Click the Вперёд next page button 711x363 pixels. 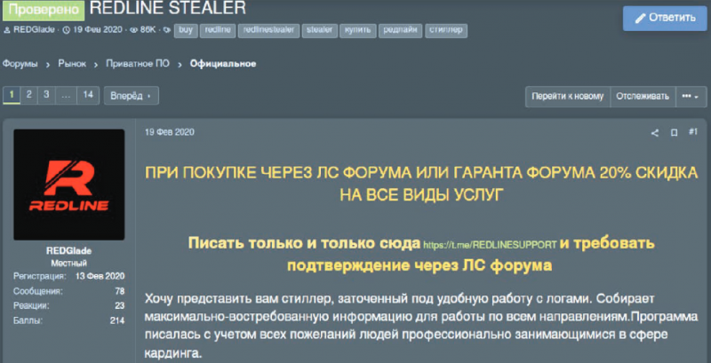pyautogui.click(x=132, y=95)
